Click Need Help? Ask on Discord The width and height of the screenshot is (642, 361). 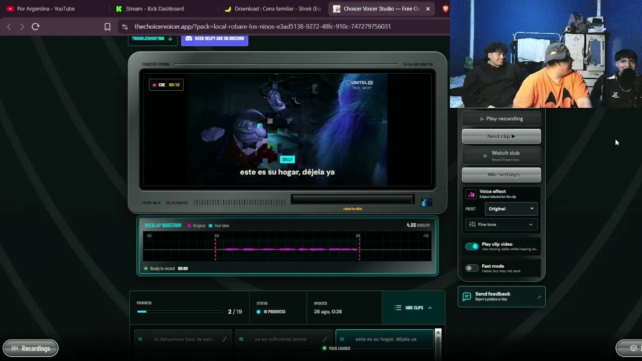click(x=215, y=39)
